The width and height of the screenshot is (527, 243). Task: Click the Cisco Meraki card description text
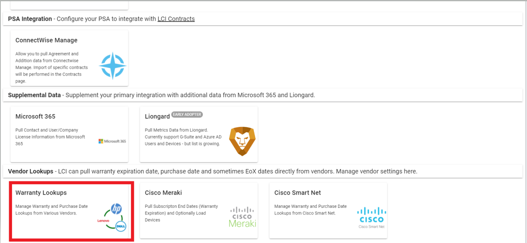pyautogui.click(x=181, y=213)
